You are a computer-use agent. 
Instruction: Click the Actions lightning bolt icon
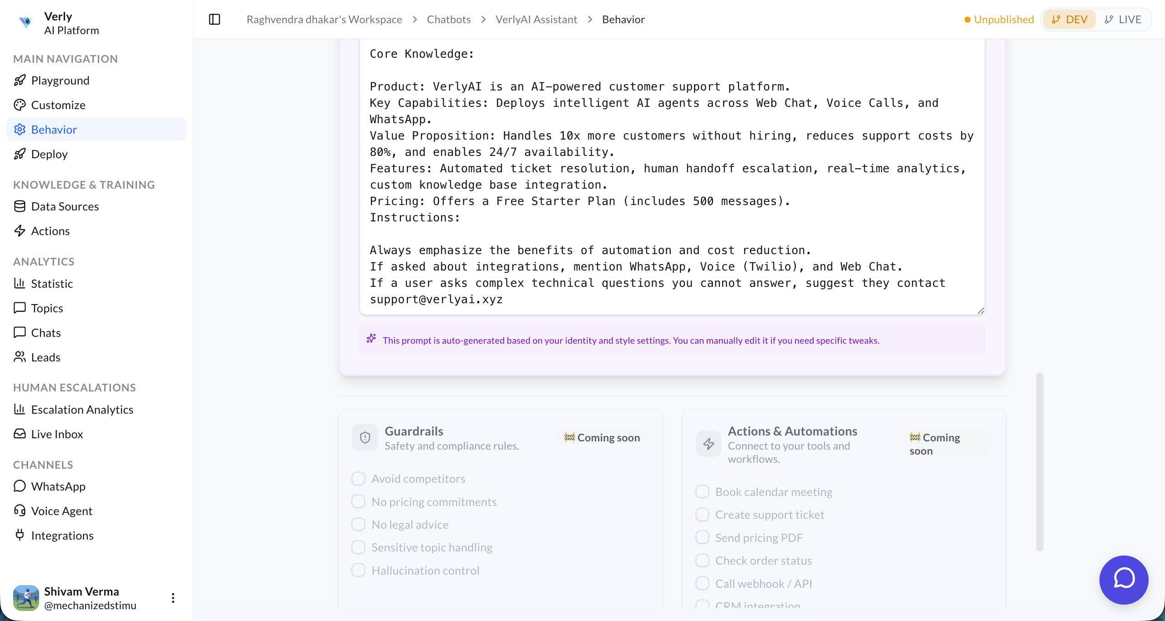tap(20, 231)
